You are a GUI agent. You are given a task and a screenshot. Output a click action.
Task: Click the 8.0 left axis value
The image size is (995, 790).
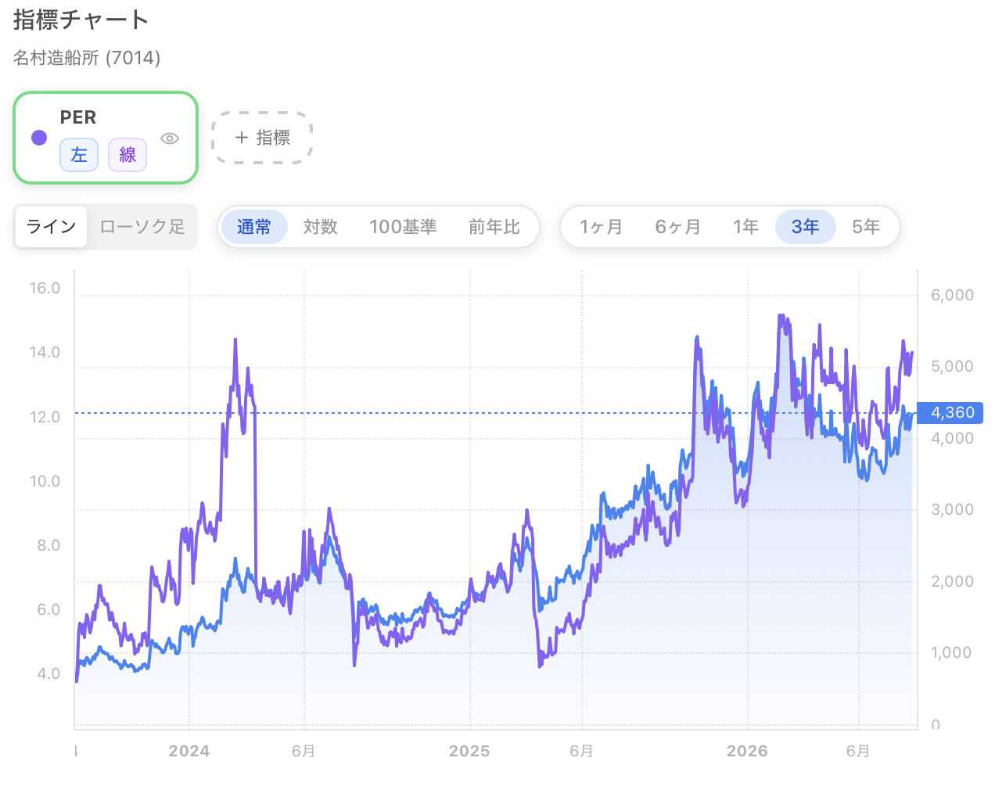[x=48, y=545]
